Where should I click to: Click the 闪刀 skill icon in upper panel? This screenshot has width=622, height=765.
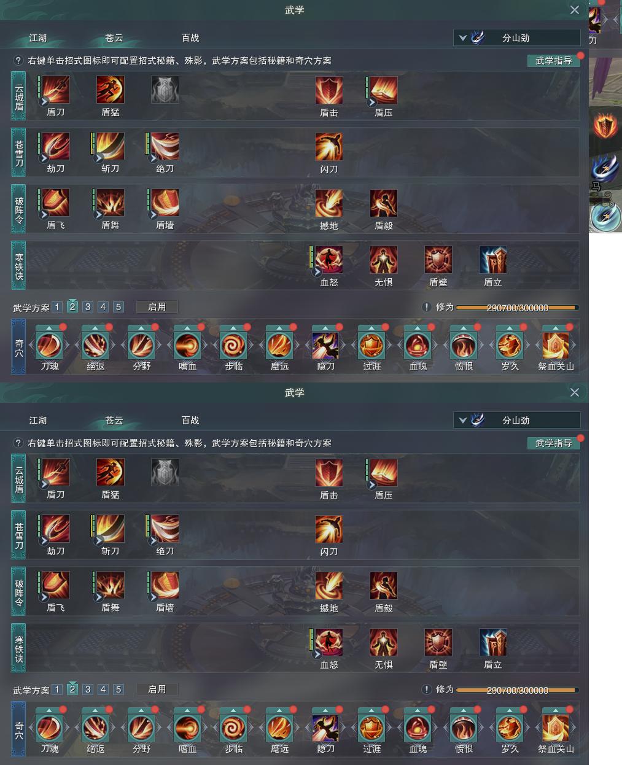tap(329, 147)
